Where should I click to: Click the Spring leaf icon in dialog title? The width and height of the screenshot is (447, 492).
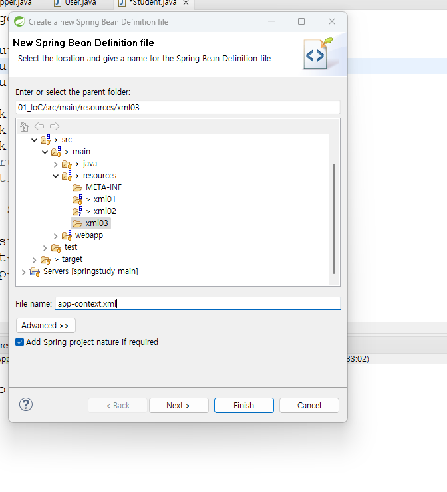pos(19,22)
